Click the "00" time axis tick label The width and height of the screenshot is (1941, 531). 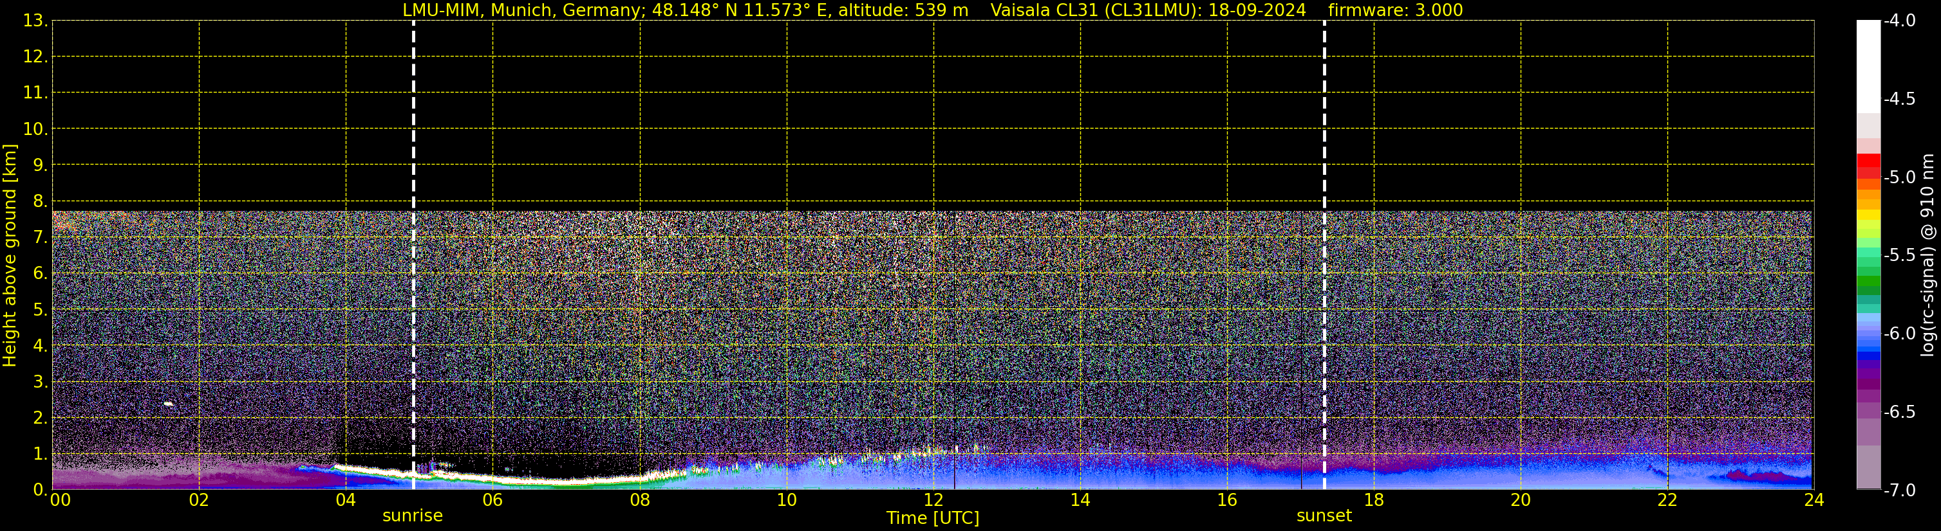coord(61,500)
